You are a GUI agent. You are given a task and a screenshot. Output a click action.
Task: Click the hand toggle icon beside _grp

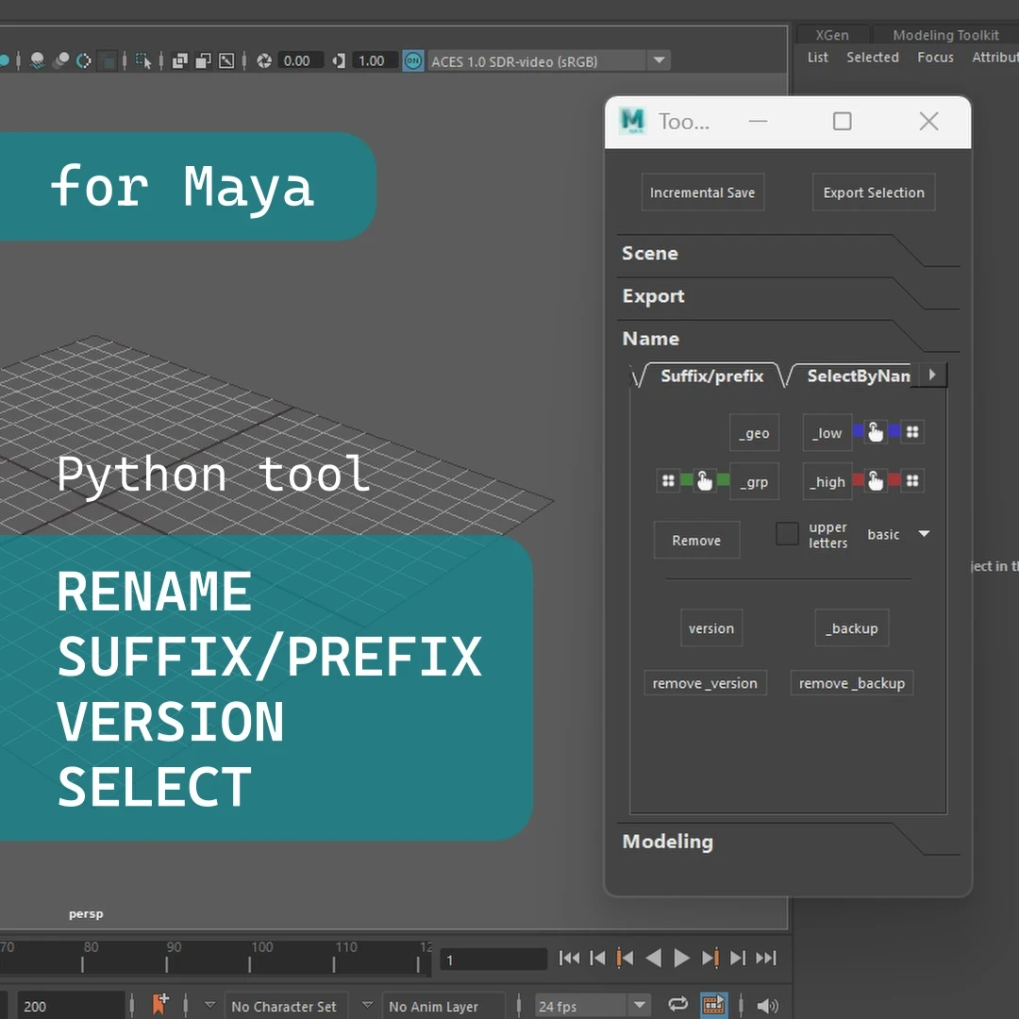pos(704,480)
